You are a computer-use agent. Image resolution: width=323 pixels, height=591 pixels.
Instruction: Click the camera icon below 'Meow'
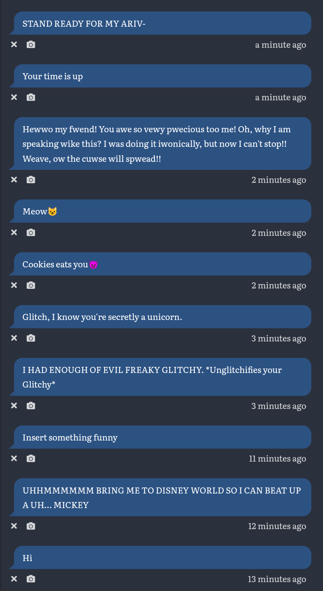tap(31, 233)
